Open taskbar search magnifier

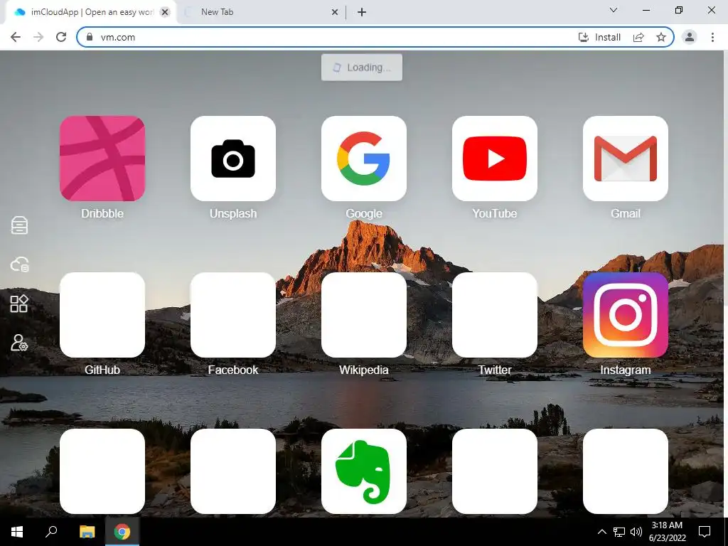coord(51,532)
